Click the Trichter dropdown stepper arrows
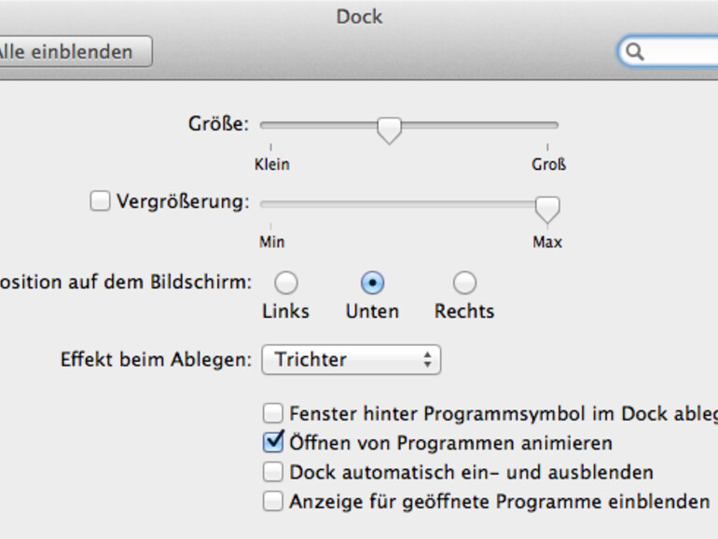This screenshot has width=718, height=539. (427, 359)
